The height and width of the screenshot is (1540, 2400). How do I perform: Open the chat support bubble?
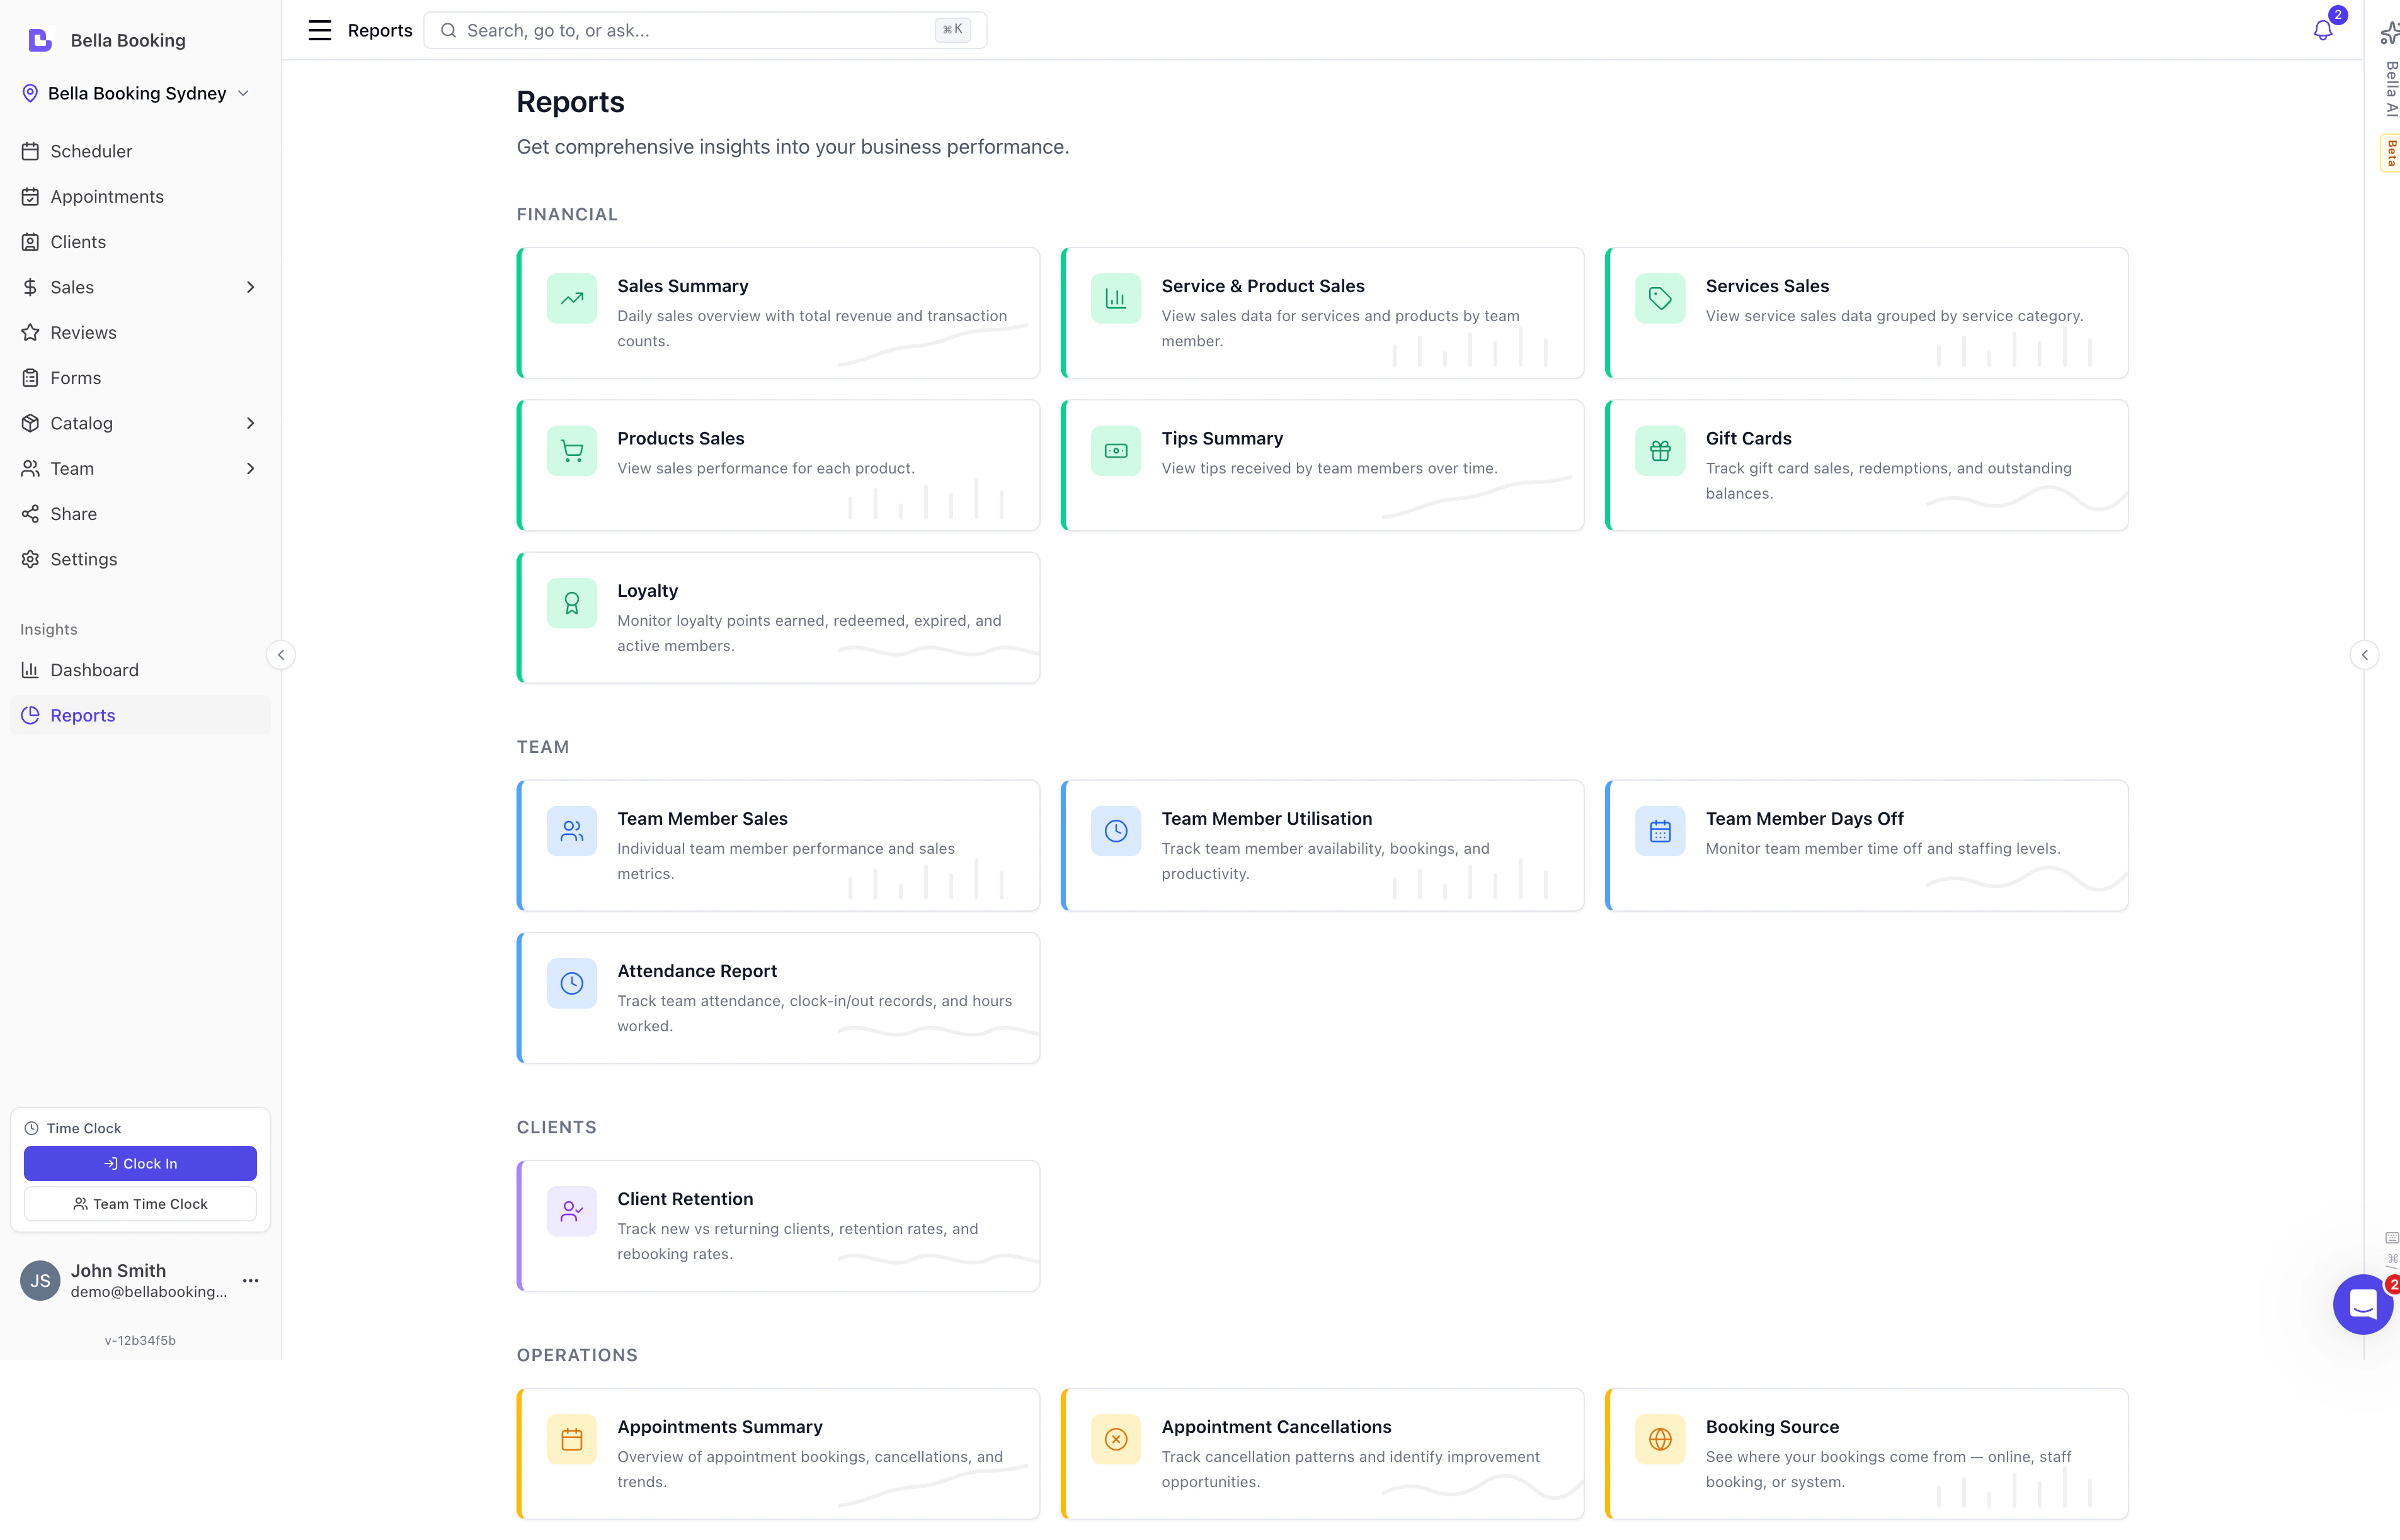tap(2363, 1304)
